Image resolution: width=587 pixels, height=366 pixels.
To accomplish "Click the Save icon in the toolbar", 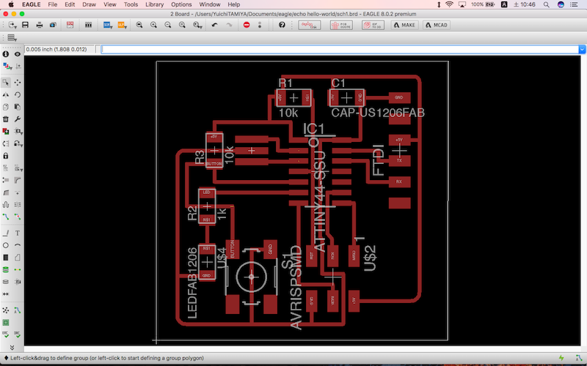I will (25, 25).
